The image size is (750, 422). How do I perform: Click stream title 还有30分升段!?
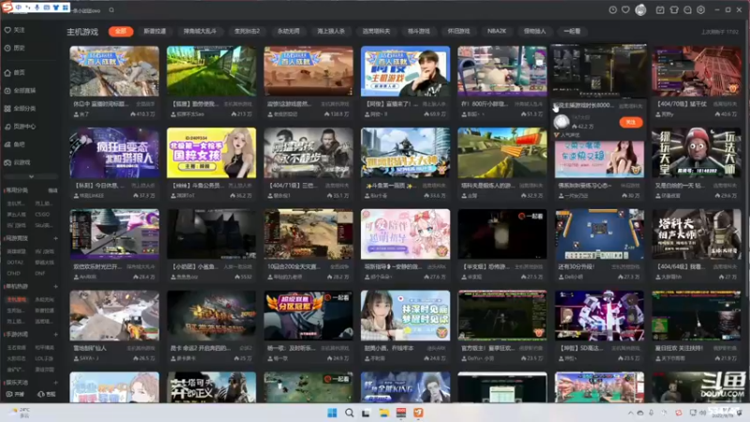click(x=577, y=266)
